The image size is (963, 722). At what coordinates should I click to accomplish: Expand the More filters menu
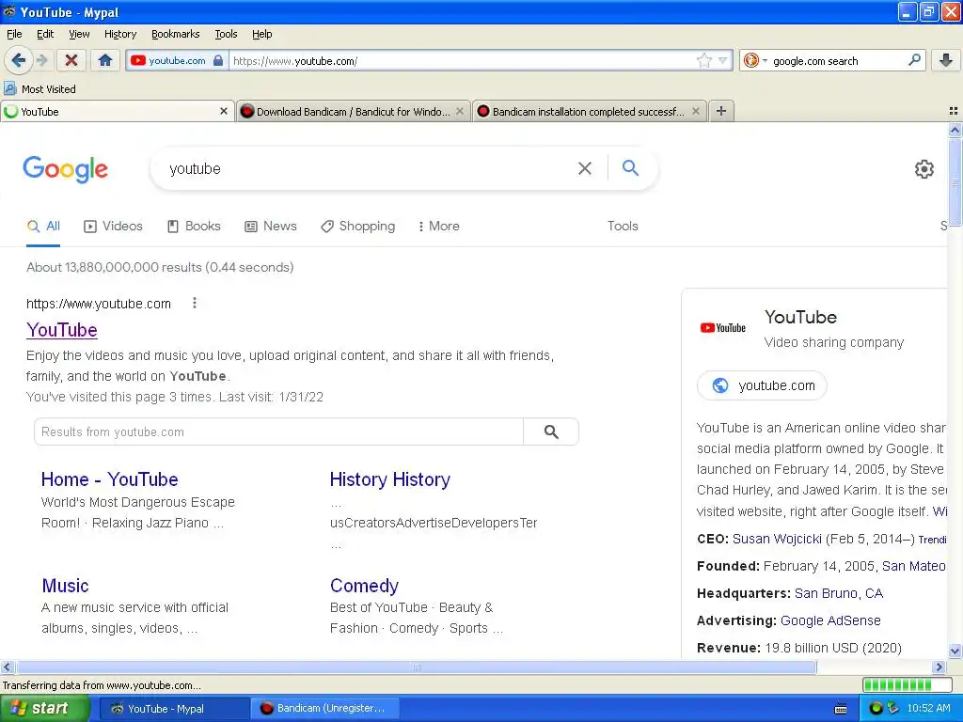438,226
